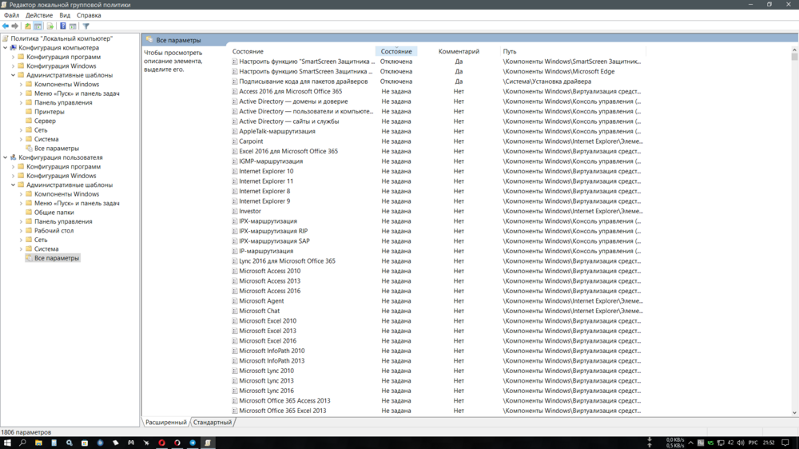This screenshot has width=799, height=449.
Task: Expand Конфигурация Windows under Конфигурация пользователя
Action: click(x=14, y=176)
